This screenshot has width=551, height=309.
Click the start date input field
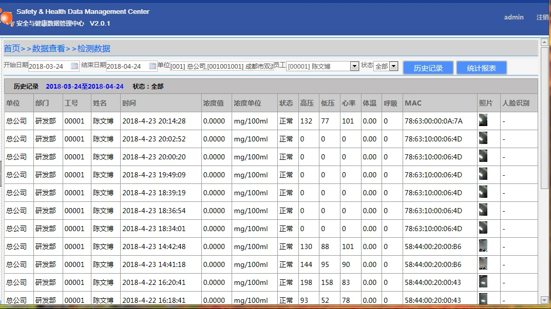coord(49,66)
